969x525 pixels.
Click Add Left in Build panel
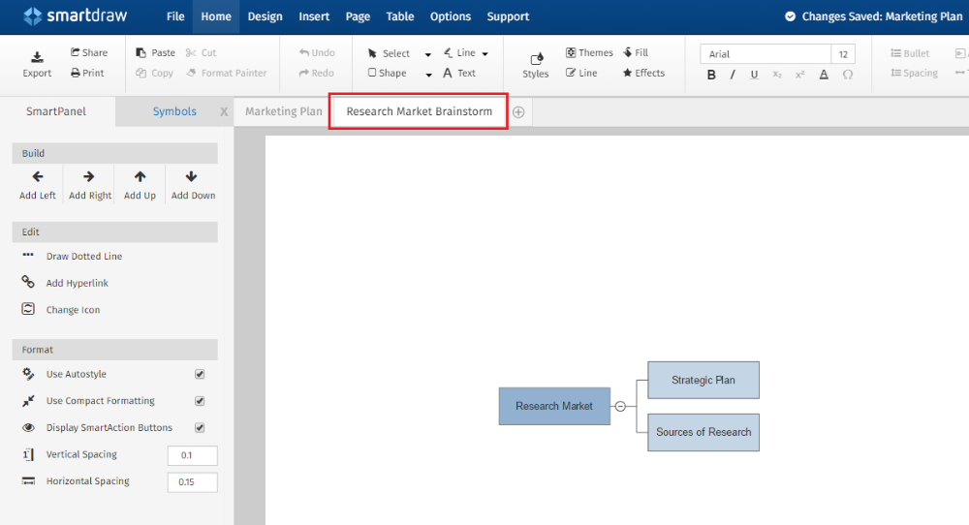pyautogui.click(x=38, y=185)
